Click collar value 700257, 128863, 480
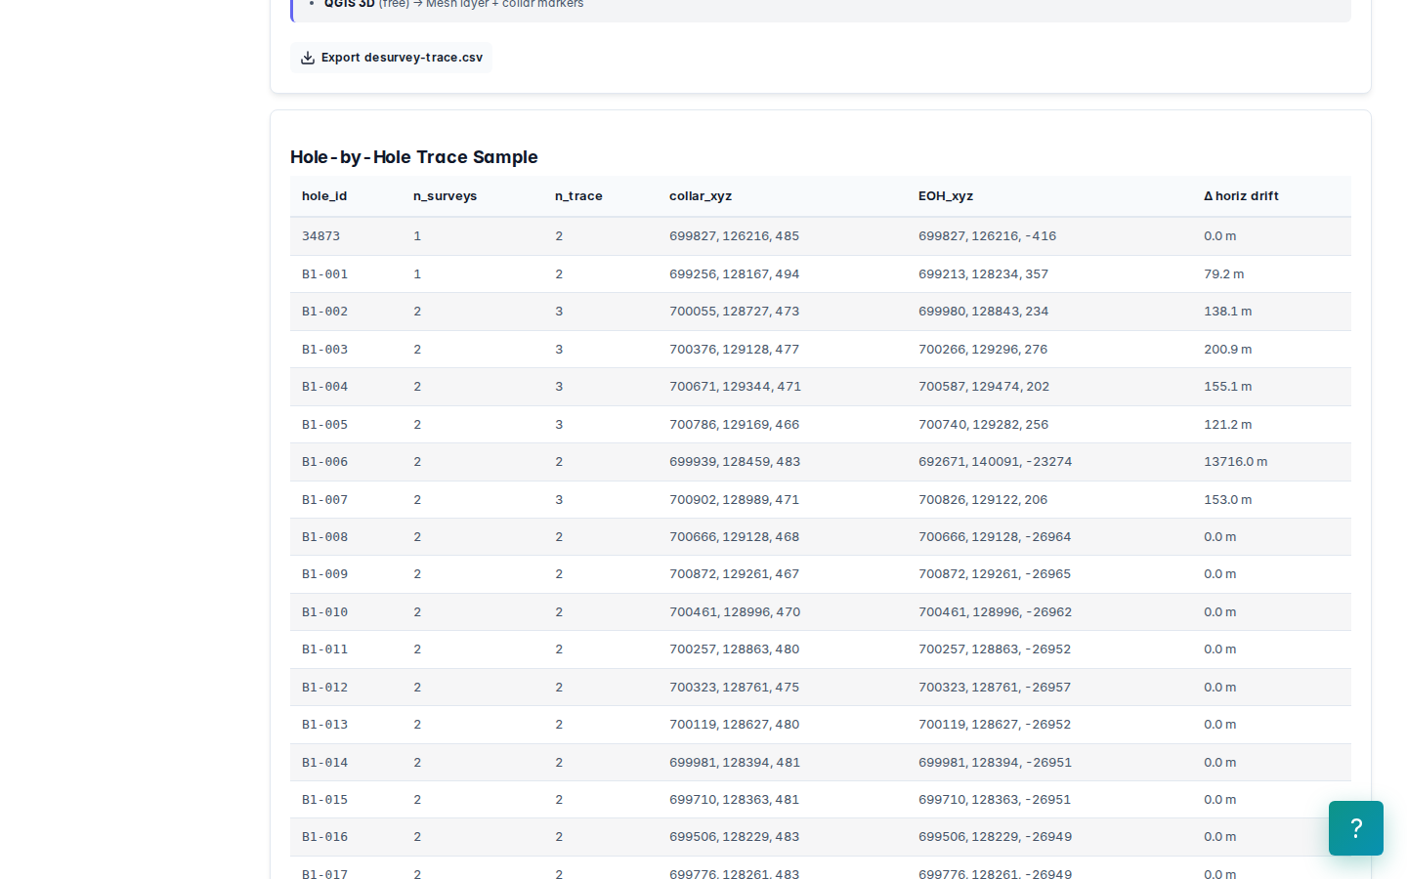This screenshot has height=879, width=1407. tap(734, 649)
